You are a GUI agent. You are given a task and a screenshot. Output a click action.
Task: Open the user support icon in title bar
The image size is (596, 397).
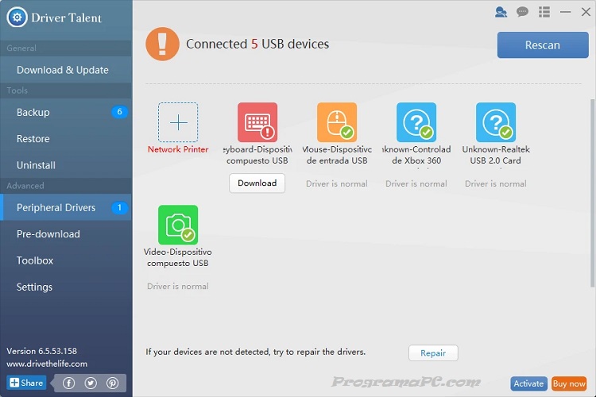(x=501, y=12)
